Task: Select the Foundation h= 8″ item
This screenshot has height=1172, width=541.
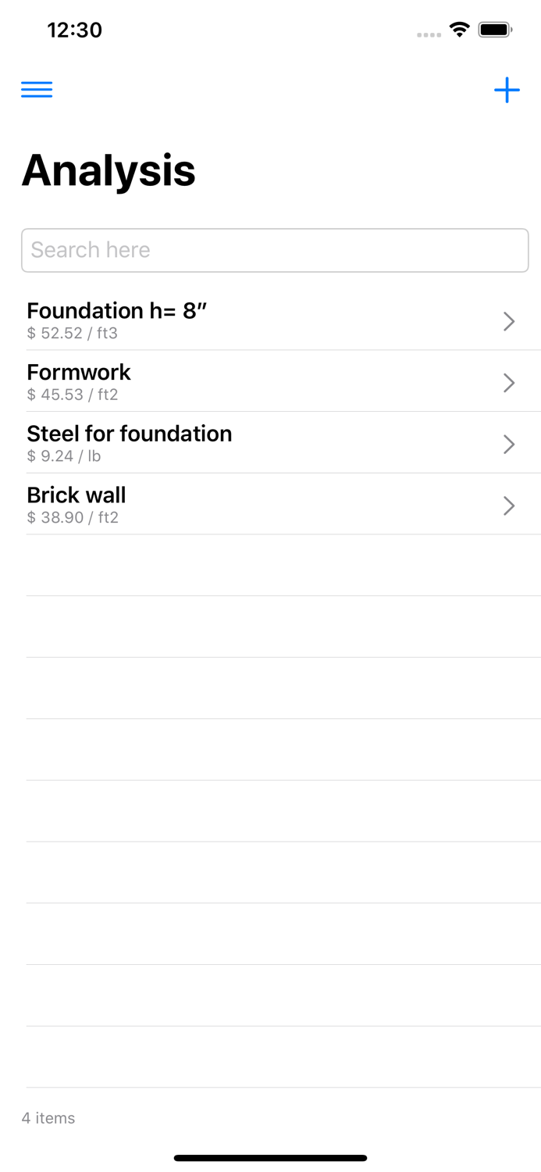Action: coord(117,311)
